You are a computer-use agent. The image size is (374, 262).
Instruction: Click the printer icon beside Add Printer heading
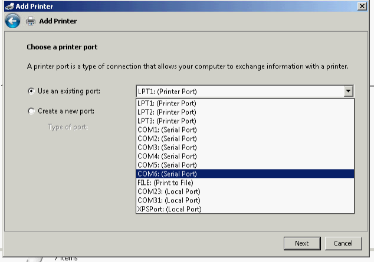[x=31, y=21]
